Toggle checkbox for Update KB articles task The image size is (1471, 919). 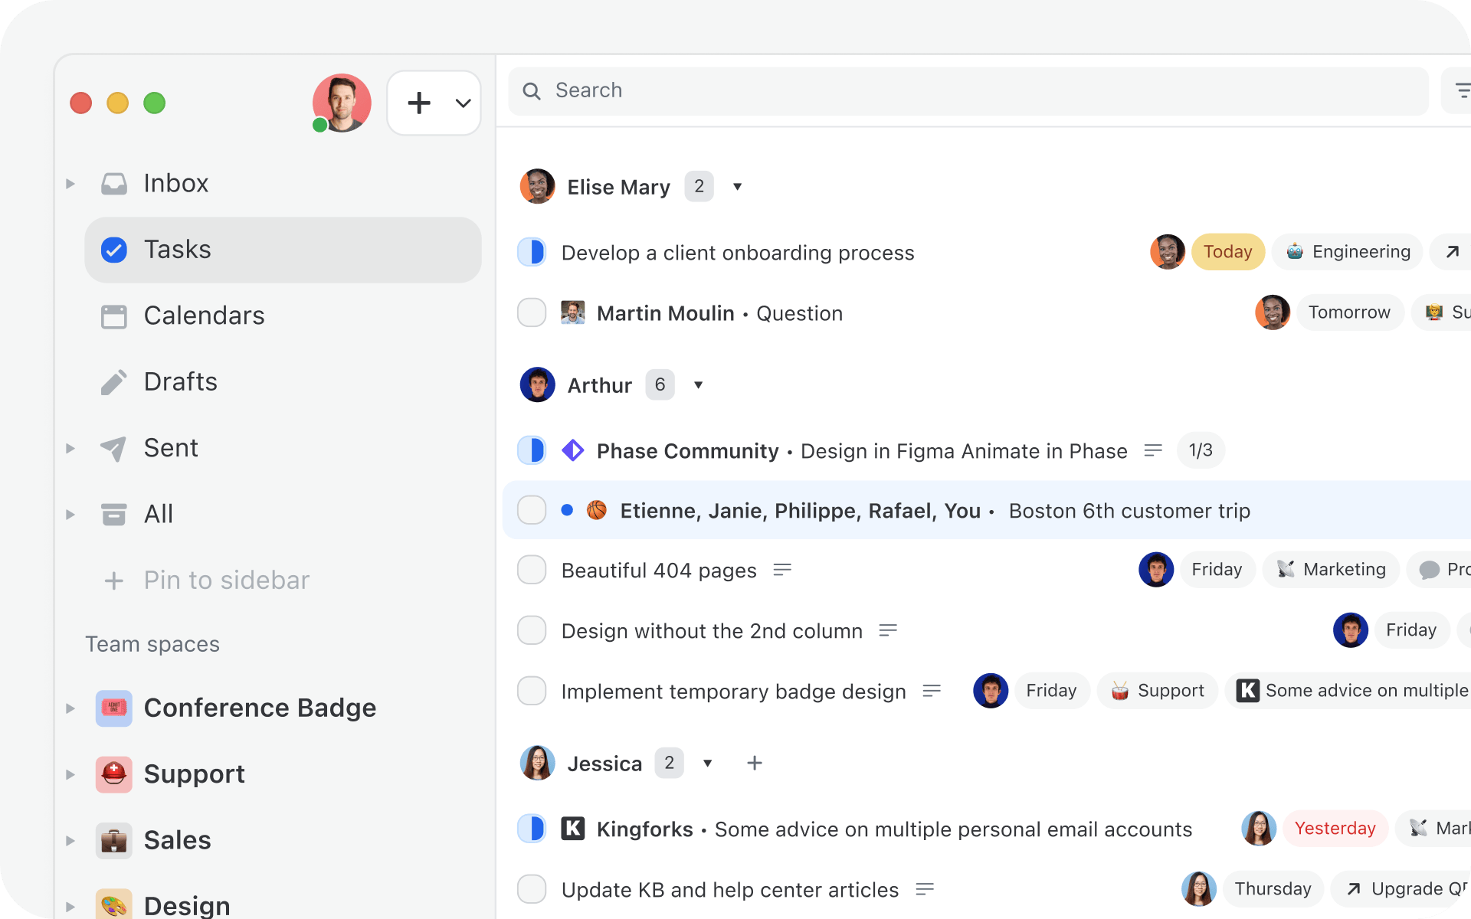pos(532,889)
